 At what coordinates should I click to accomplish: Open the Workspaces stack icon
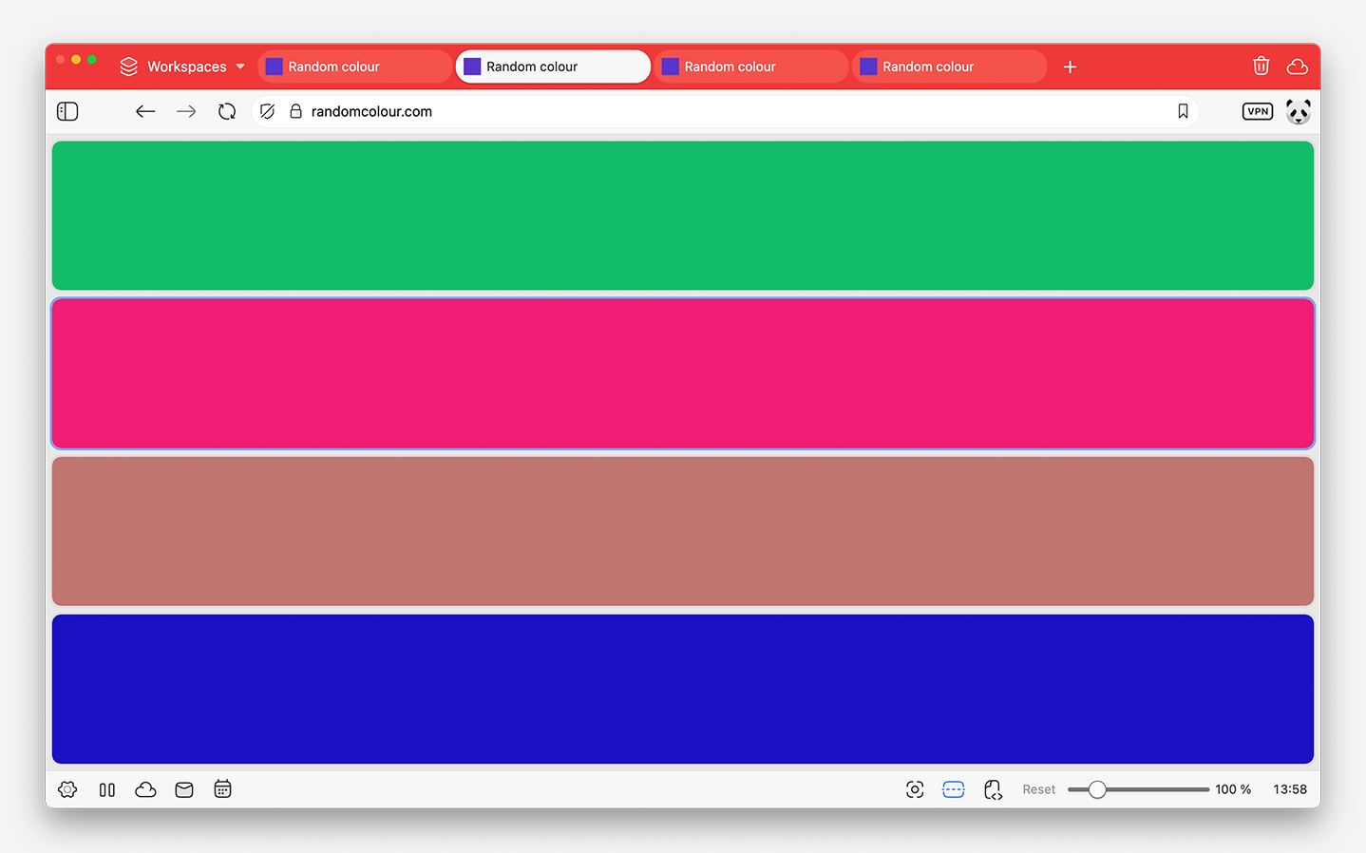pos(128,66)
